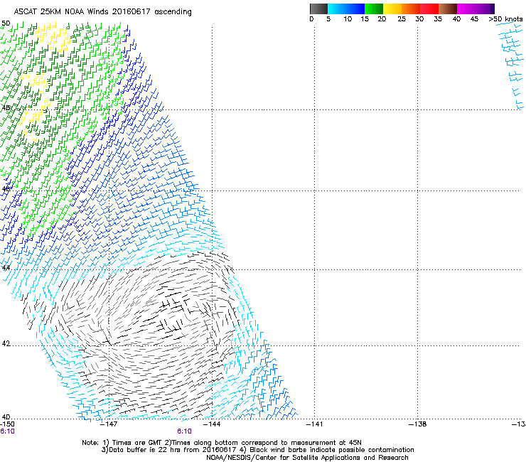Screen dimensions: 526x462
Task: Select the green 15-20 knots color segment
Action: click(374, 9)
